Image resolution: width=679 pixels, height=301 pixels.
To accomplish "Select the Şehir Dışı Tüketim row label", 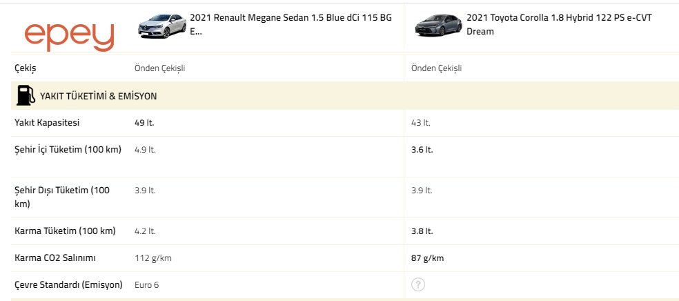I will tap(62, 197).
